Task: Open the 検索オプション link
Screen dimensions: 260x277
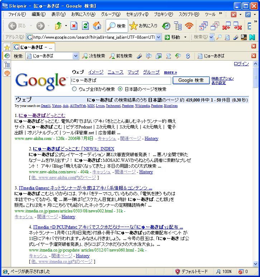Action: (x=223, y=79)
